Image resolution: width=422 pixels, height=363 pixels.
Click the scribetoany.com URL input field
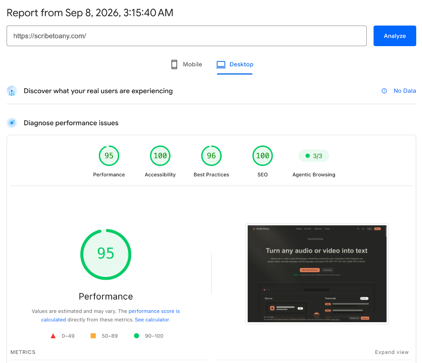pos(187,36)
